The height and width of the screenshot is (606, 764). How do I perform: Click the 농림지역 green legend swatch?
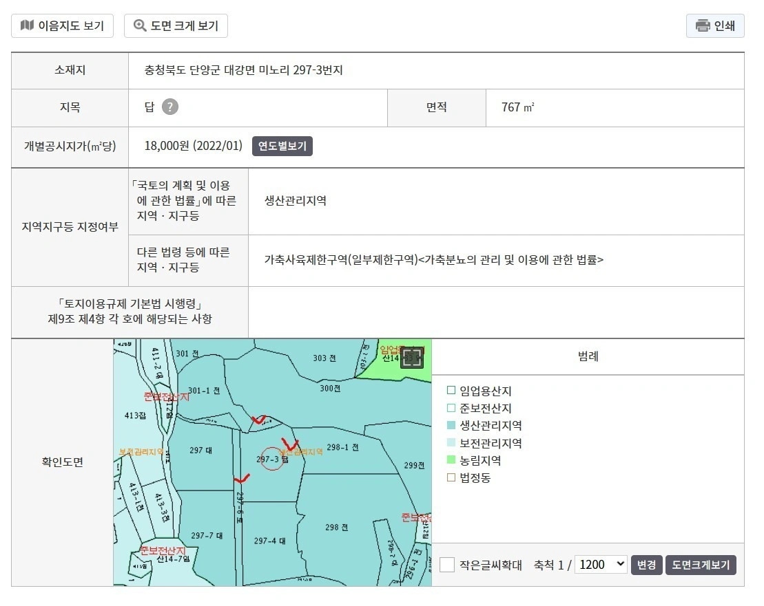451,459
